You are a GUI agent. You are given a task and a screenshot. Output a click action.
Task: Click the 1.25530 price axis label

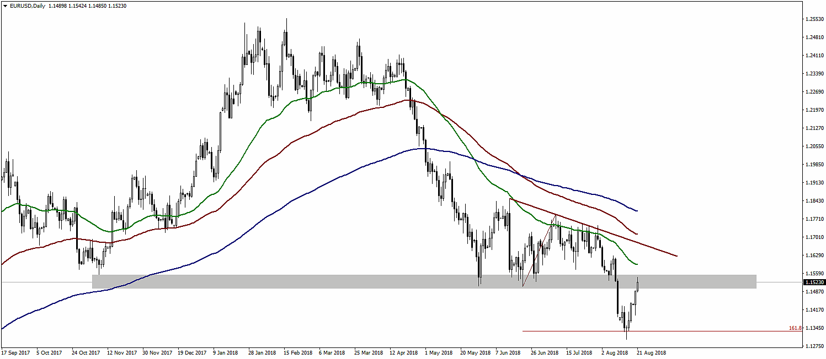[814, 19]
